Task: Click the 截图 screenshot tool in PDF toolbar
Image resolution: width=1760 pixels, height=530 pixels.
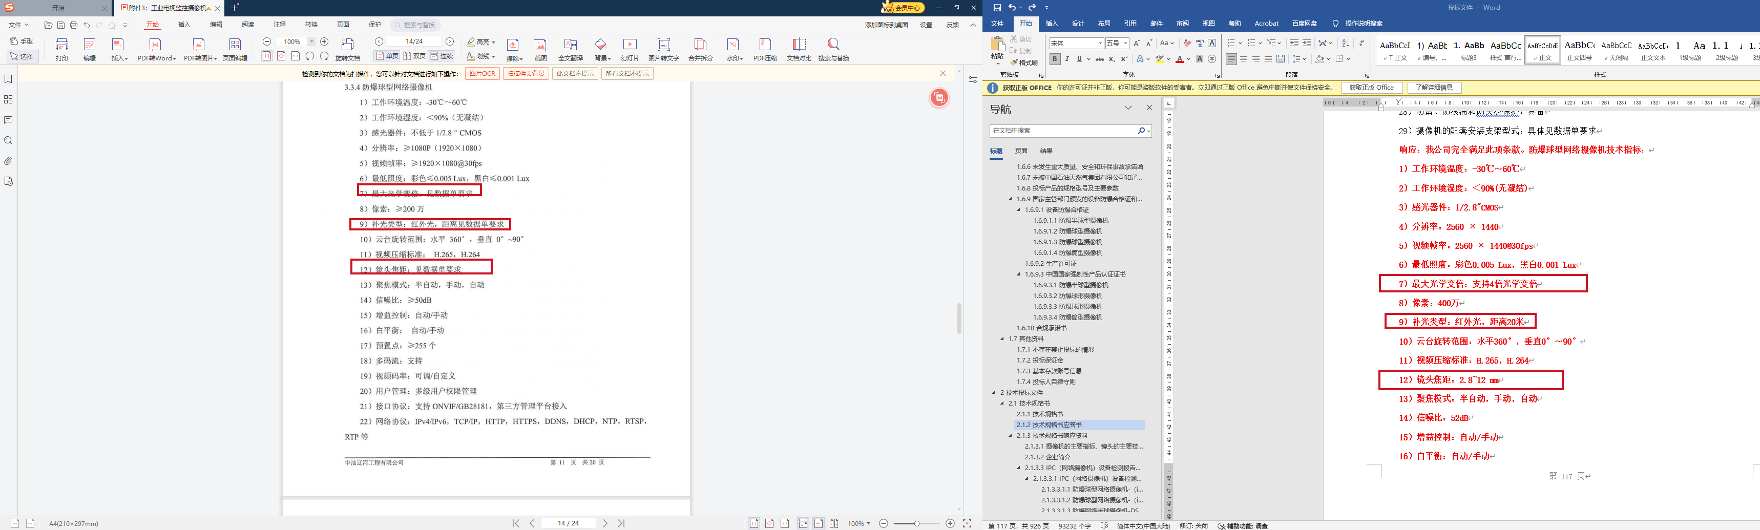Action: point(540,49)
